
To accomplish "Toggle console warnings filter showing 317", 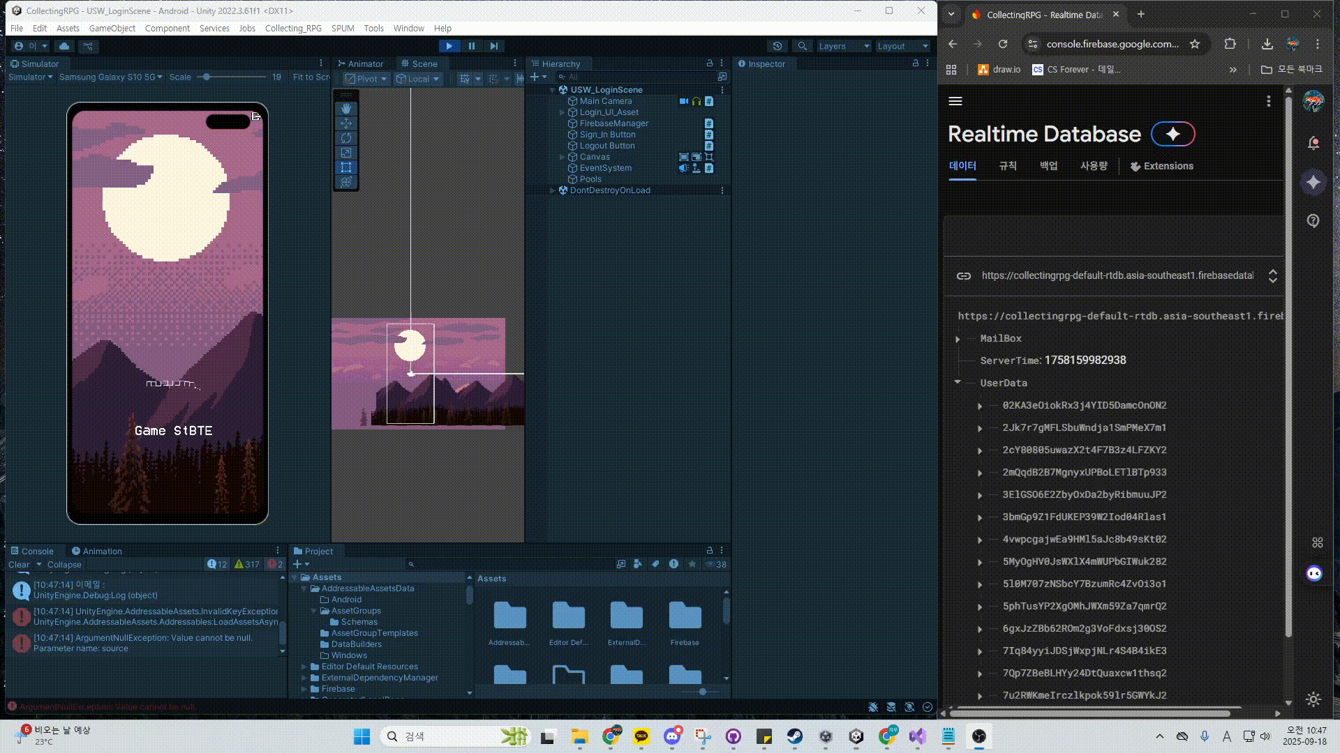I will [x=247, y=565].
